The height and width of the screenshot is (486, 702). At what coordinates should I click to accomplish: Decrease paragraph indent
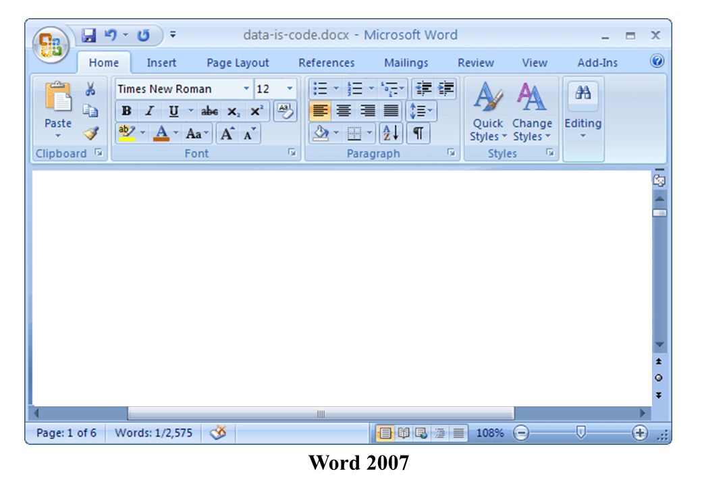pyautogui.click(x=423, y=88)
